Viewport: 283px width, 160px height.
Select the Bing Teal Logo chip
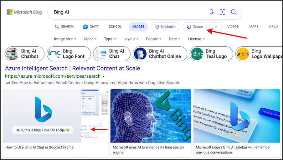pos(211,54)
